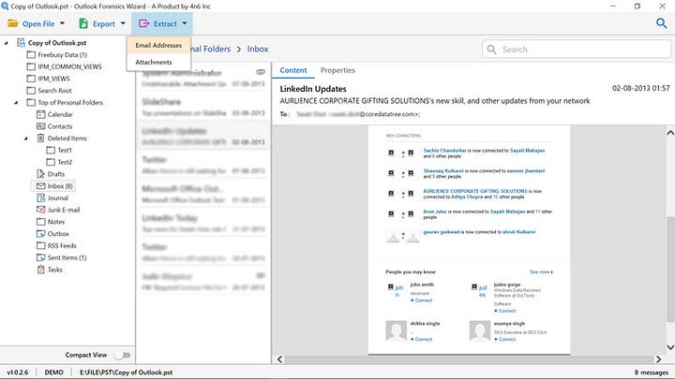Open the Export dropdown arrow
The height and width of the screenshot is (379, 675).
[x=123, y=23]
